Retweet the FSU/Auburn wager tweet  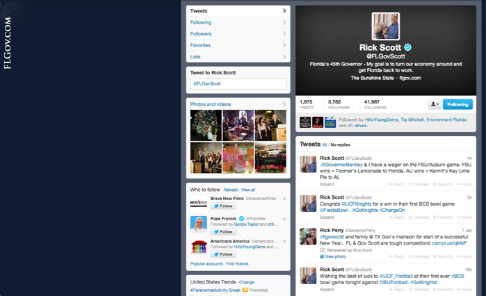(x=419, y=184)
